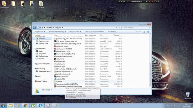This screenshot has width=193, height=108.
Task: Open the Skype icon on the taskbar
Action: click(x=41, y=106)
